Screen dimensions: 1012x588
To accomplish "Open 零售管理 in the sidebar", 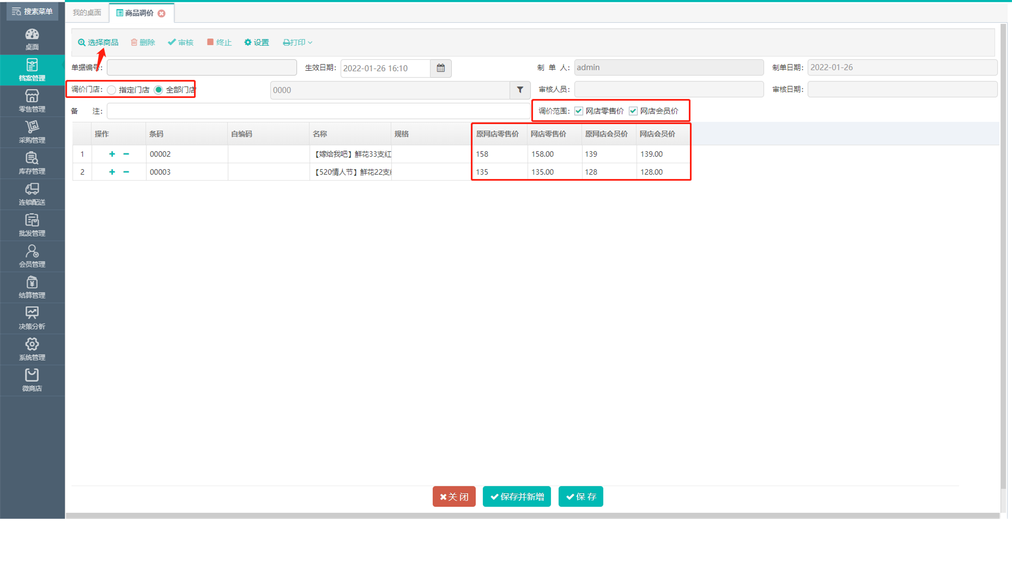I will (x=32, y=101).
